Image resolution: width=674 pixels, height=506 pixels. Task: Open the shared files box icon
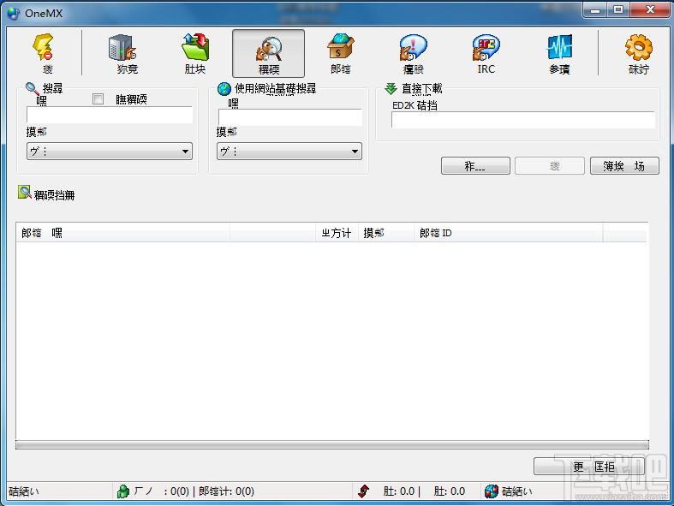[341, 46]
